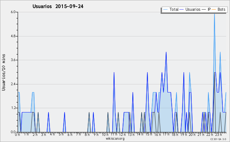This screenshot has width=230, height=142.
Task: Click the '0 h' x-axis tick label
Action: 18,134
